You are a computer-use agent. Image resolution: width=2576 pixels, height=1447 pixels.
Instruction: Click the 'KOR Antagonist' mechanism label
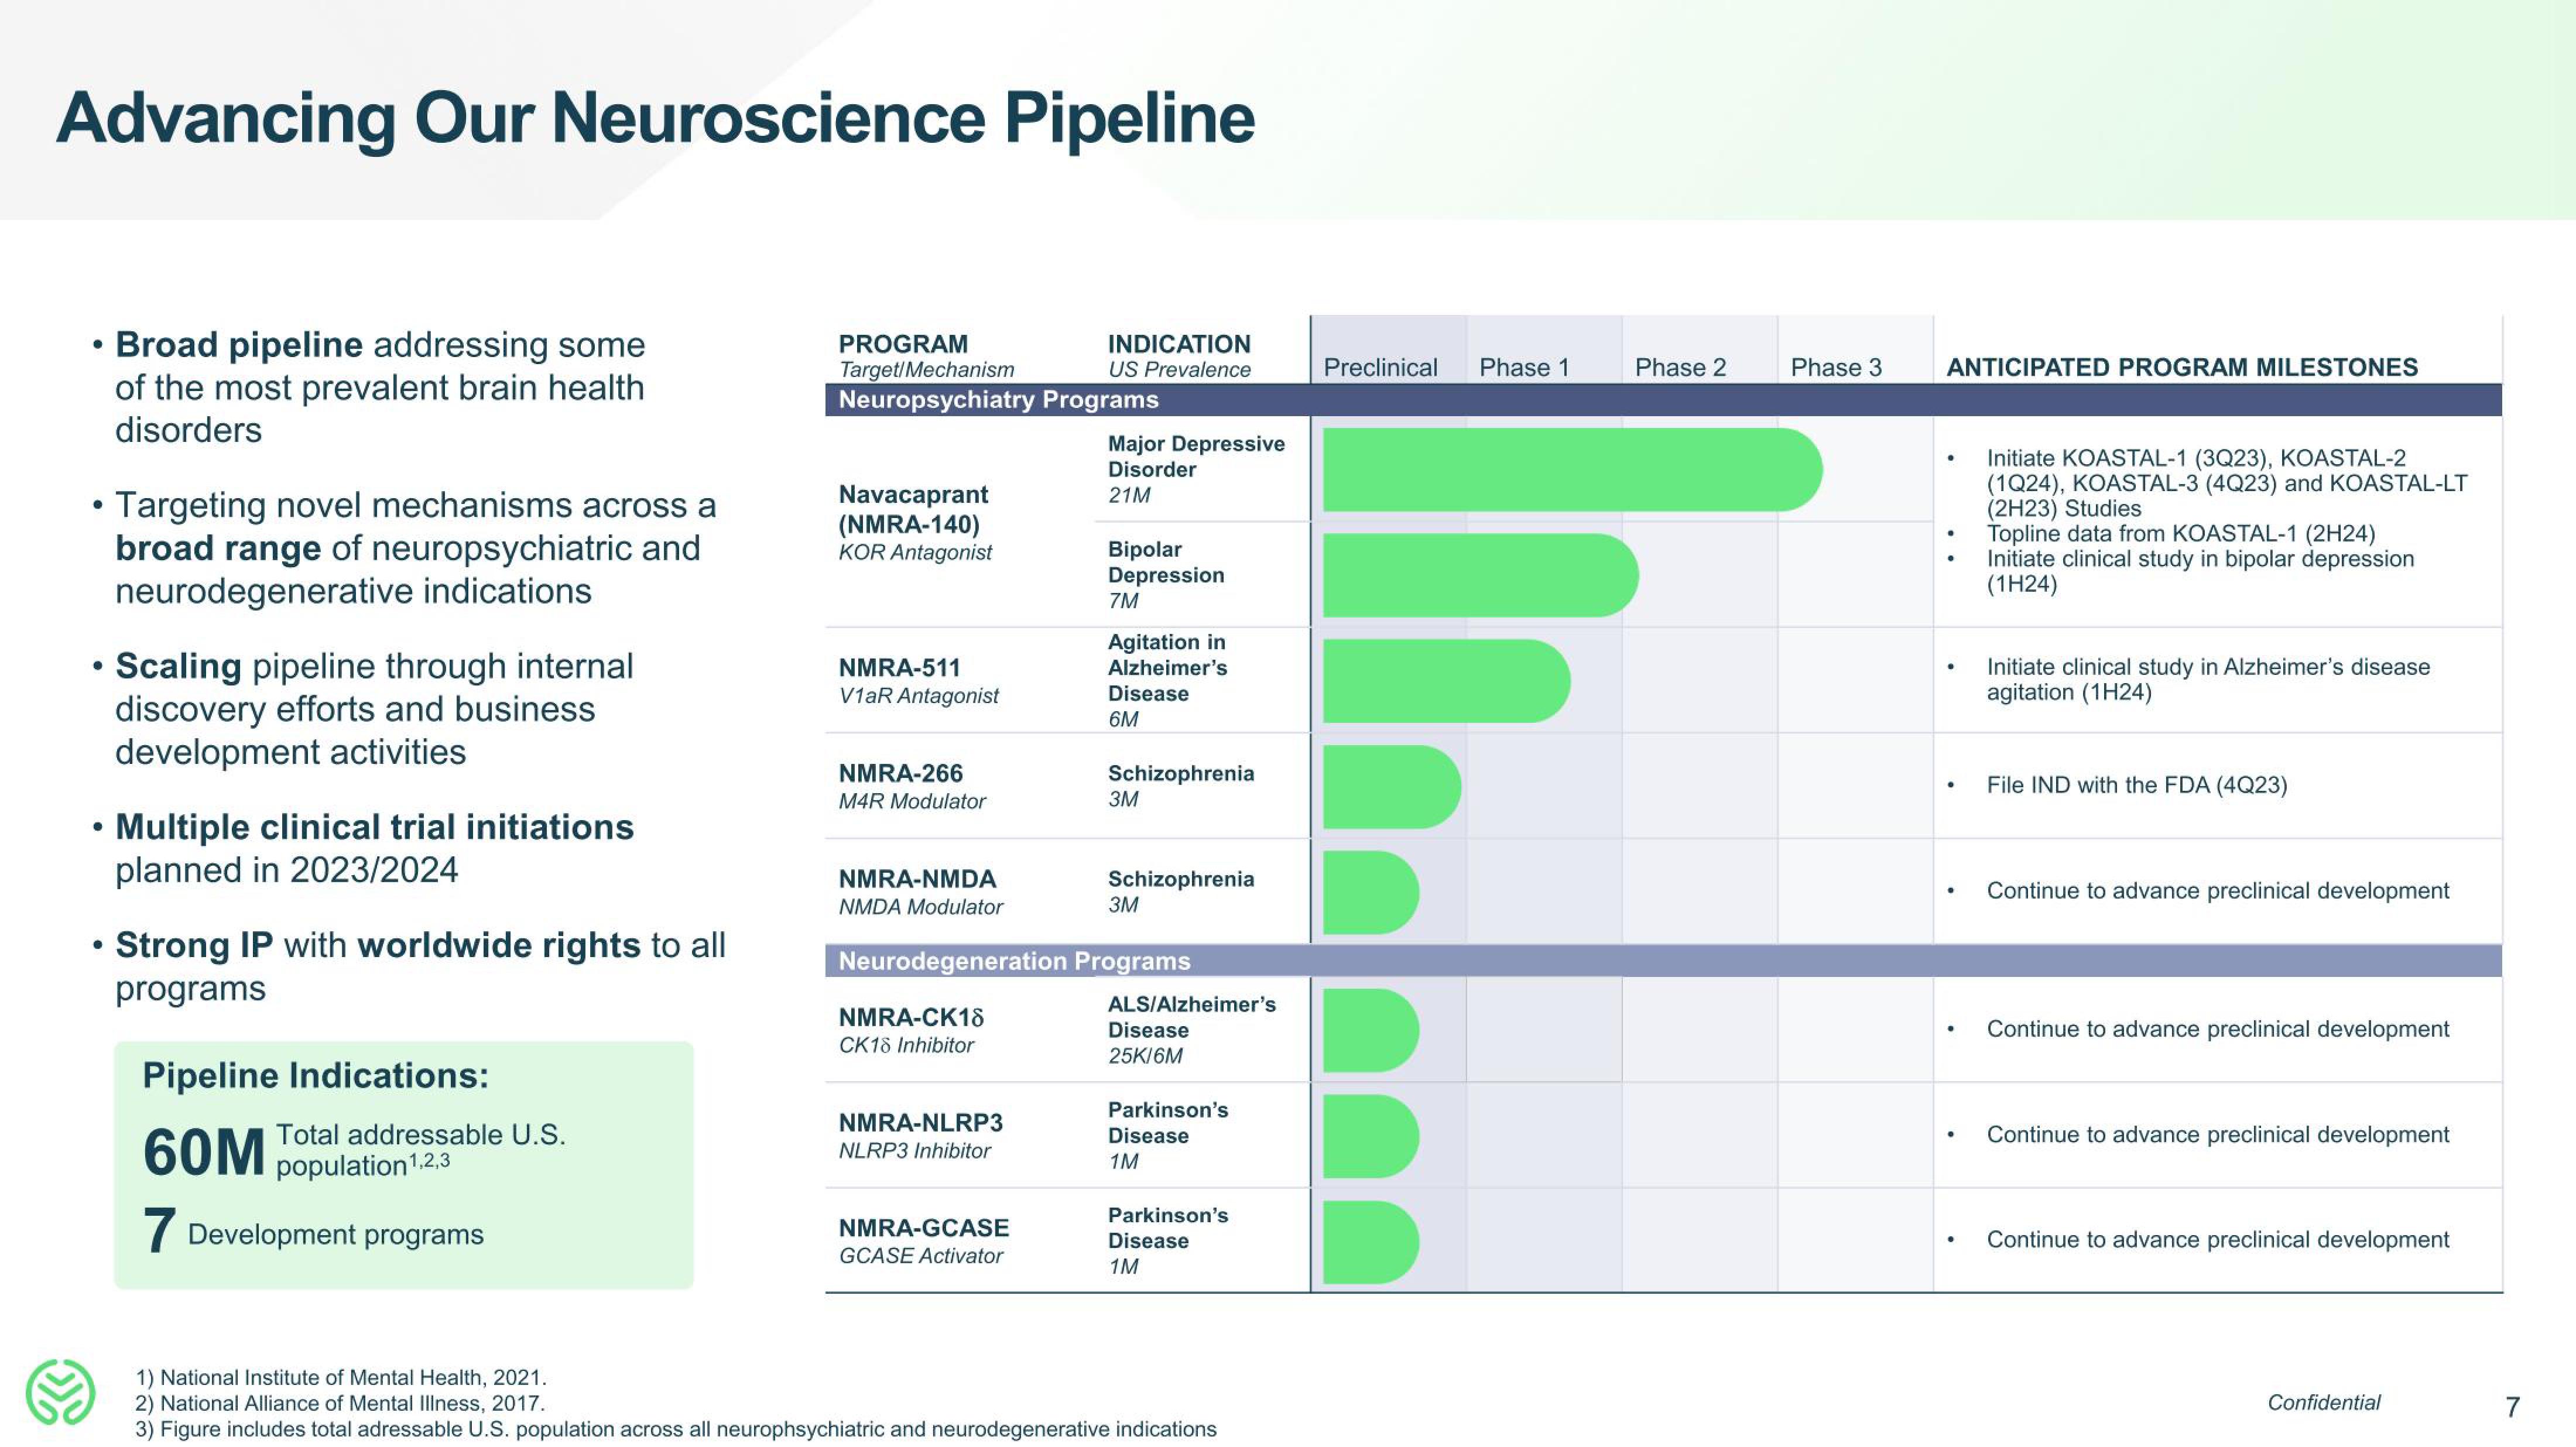[915, 552]
